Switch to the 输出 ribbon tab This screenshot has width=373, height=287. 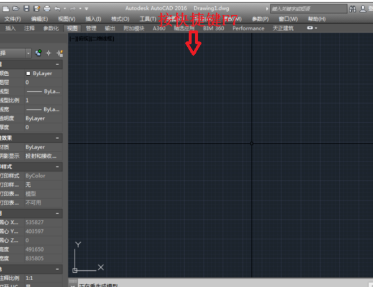pyautogui.click(x=110, y=29)
